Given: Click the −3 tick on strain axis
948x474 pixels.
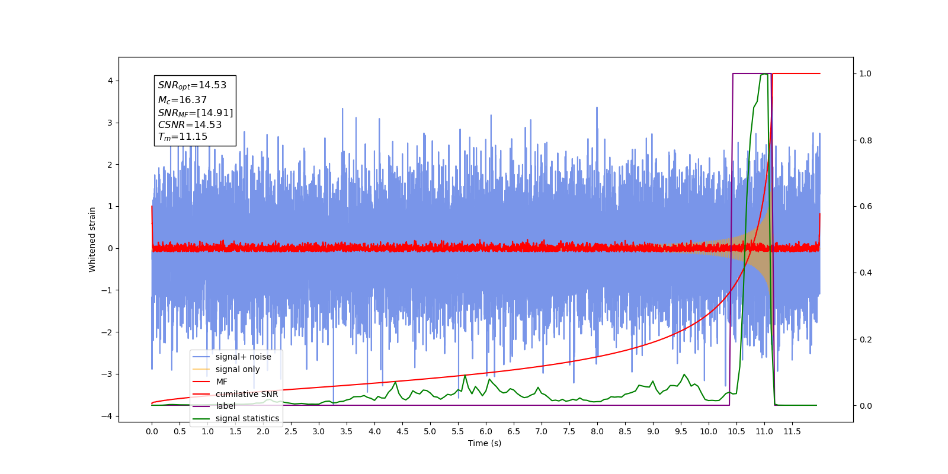Looking at the screenshot, I should point(107,374).
